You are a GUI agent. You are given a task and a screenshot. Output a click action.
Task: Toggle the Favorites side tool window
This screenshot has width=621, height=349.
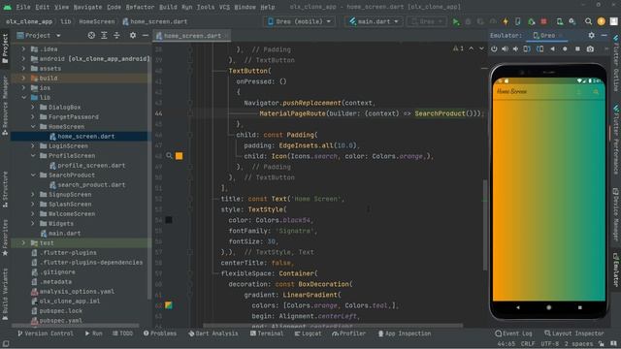[5, 238]
